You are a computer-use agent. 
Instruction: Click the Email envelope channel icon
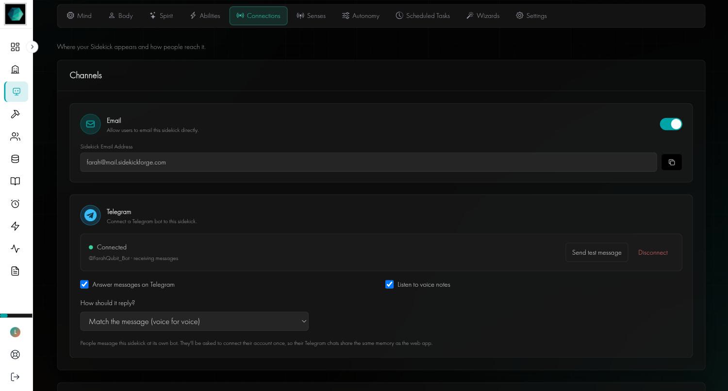[x=90, y=124]
